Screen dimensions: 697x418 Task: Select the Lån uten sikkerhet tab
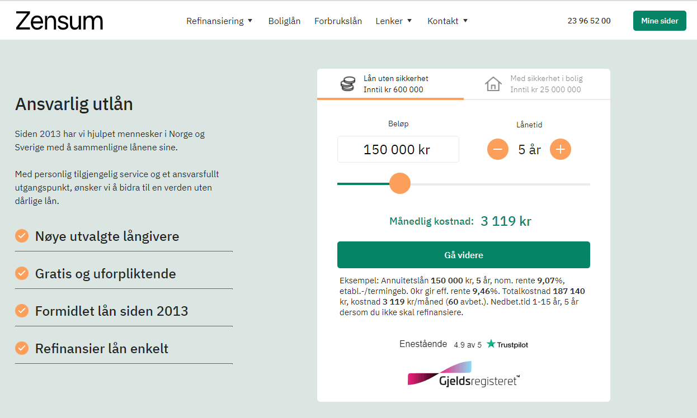[x=390, y=84]
